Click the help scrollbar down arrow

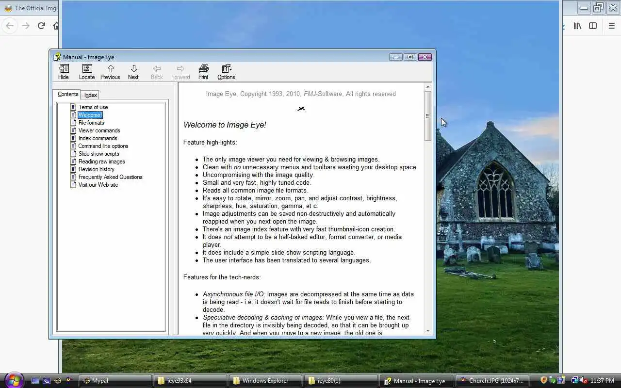click(427, 331)
